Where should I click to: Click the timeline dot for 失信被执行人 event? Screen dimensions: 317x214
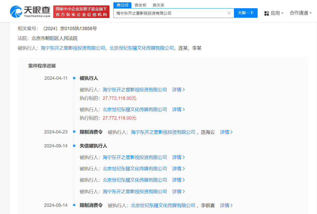tap(74, 146)
